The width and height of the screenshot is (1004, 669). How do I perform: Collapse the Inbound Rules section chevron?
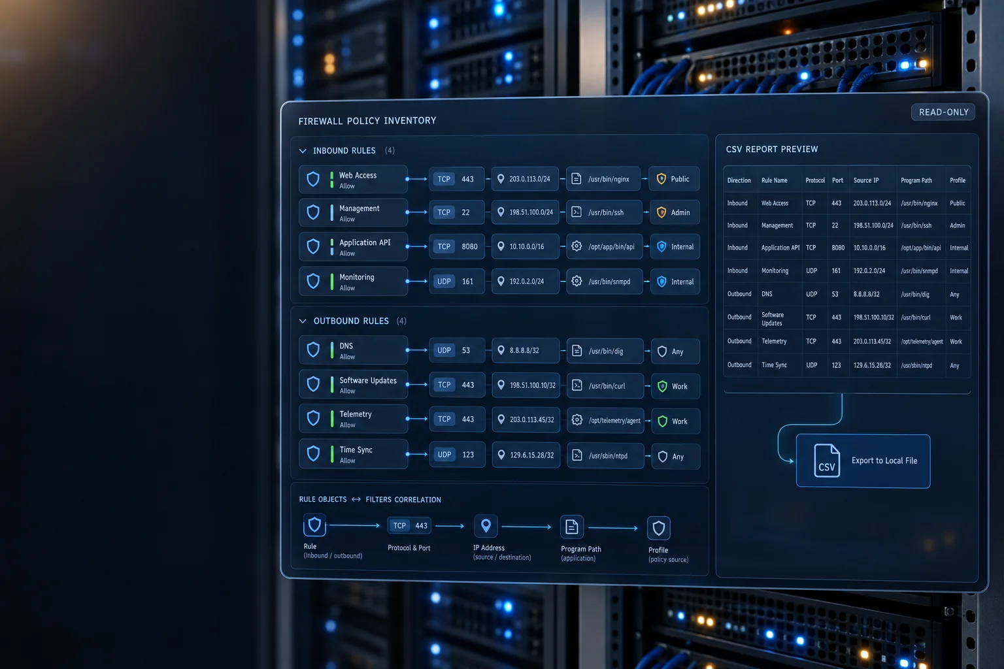coord(303,151)
